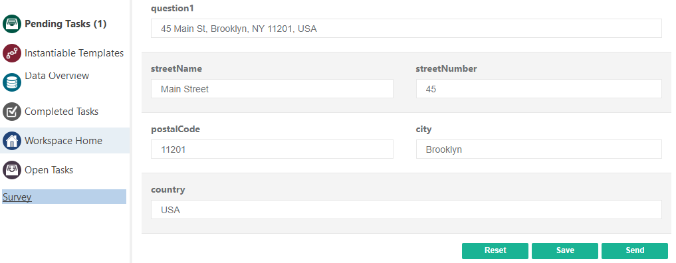Select the Data Overview menu label
This screenshot has height=263, width=676.
click(x=57, y=76)
